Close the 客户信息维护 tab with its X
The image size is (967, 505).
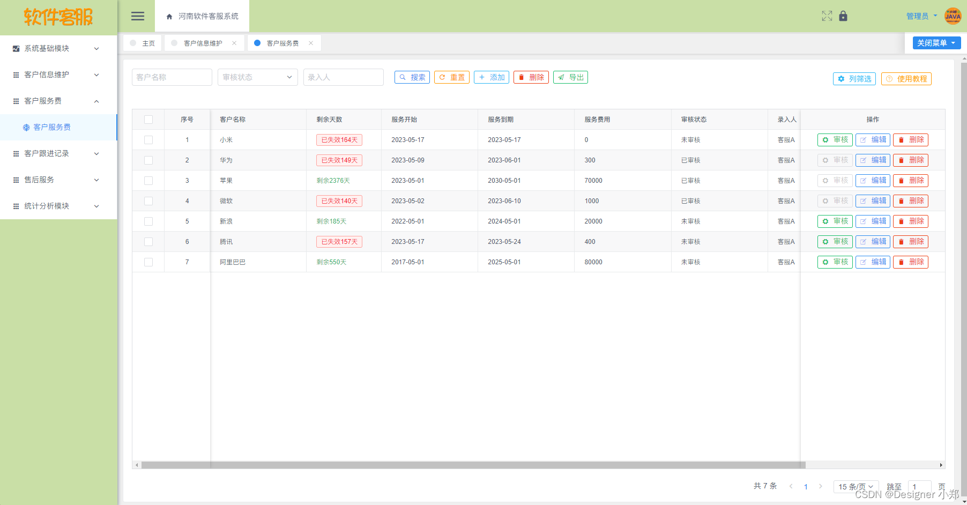click(234, 43)
